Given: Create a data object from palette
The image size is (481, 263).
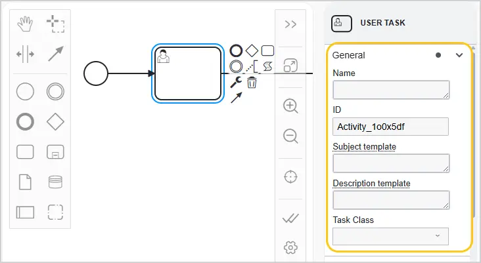Looking at the screenshot, I should pos(25,182).
